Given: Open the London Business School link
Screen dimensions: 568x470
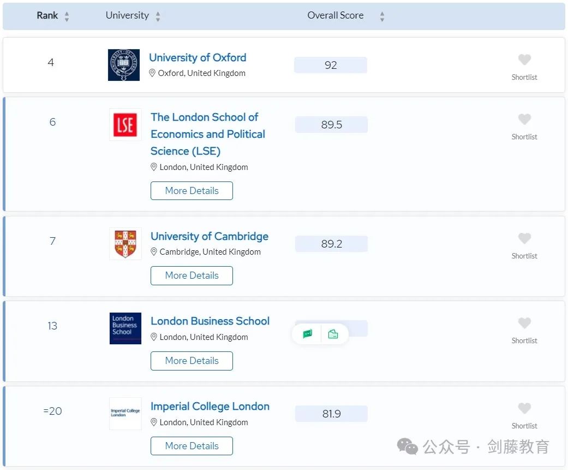Looking at the screenshot, I should click(x=210, y=321).
